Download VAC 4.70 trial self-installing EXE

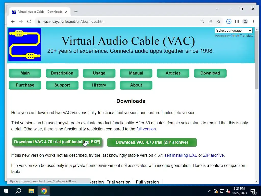coord(57,142)
